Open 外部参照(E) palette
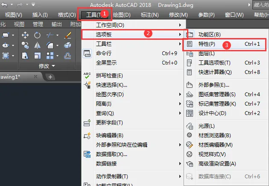This screenshot has height=186, width=269. point(226,85)
